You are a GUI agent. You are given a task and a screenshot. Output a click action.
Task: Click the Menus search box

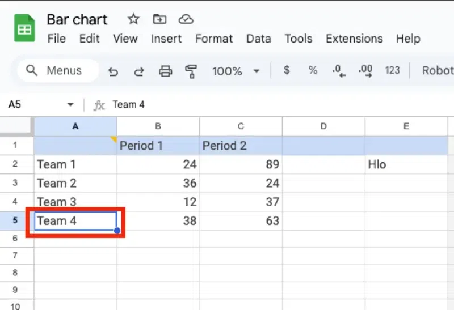tap(58, 71)
